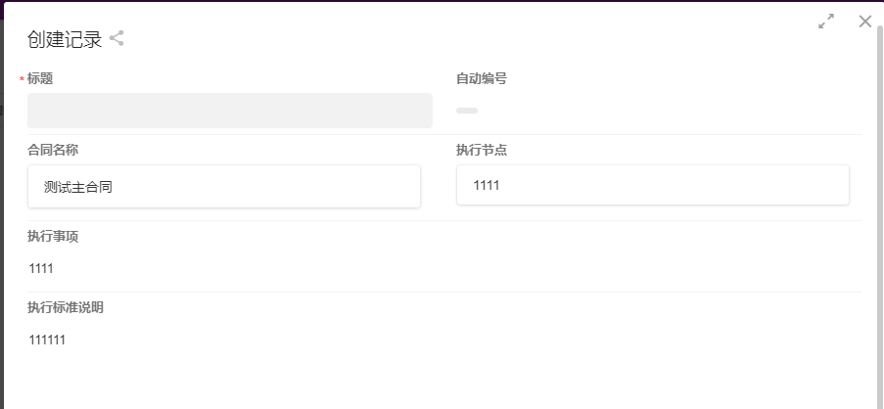Expand the dialog to full screen
The width and height of the screenshot is (884, 409).
pyautogui.click(x=826, y=22)
